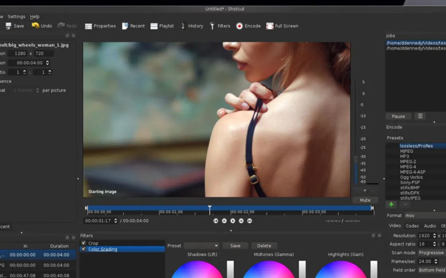Close the Playlist dock panel

pos(73,237)
